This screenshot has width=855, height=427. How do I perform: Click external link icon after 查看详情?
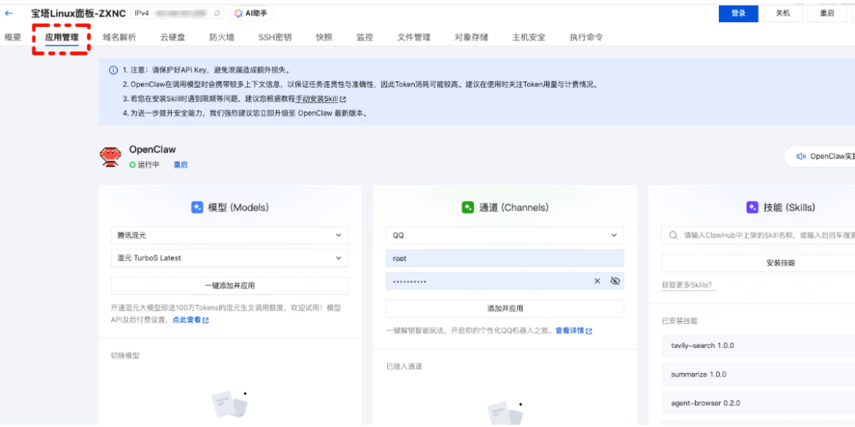pyautogui.click(x=589, y=331)
